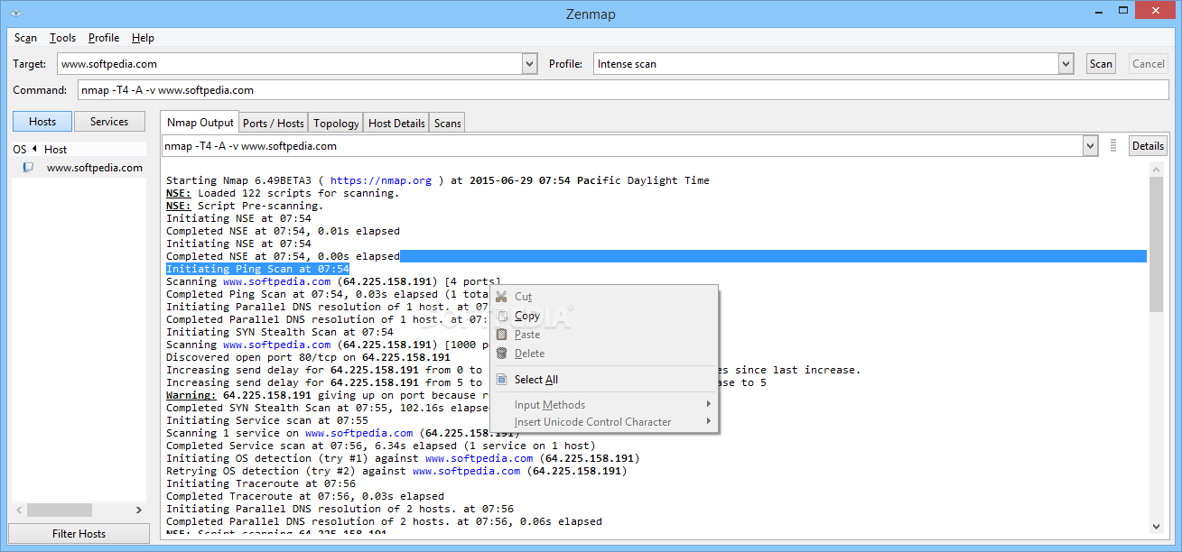Click the grip icon left of Details button

(1113, 146)
